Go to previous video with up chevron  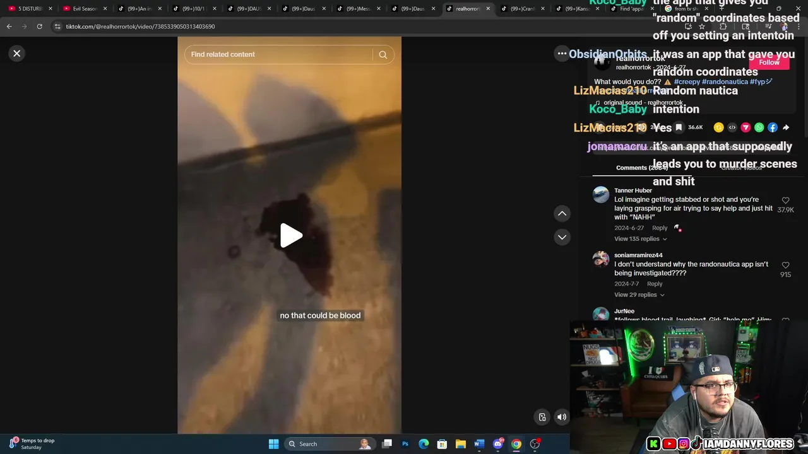(x=562, y=214)
